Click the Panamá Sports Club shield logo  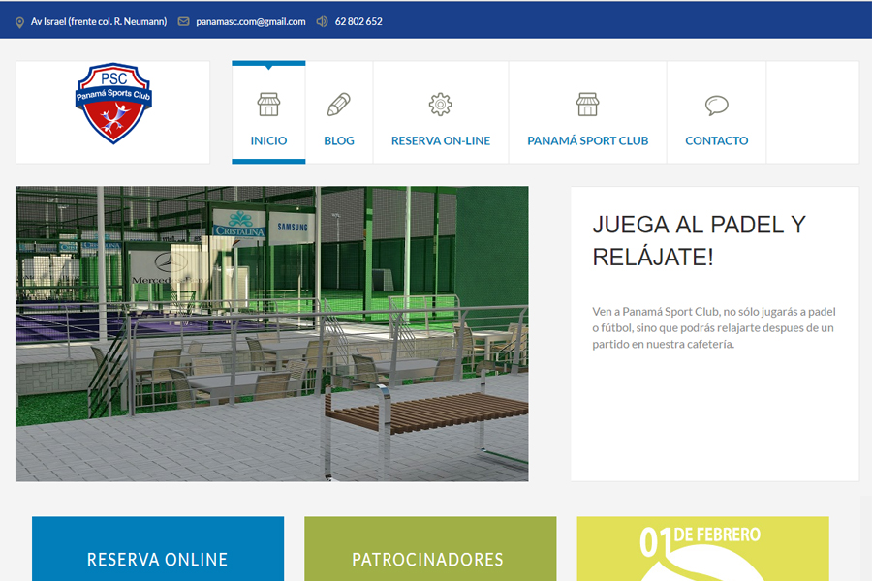click(x=113, y=103)
